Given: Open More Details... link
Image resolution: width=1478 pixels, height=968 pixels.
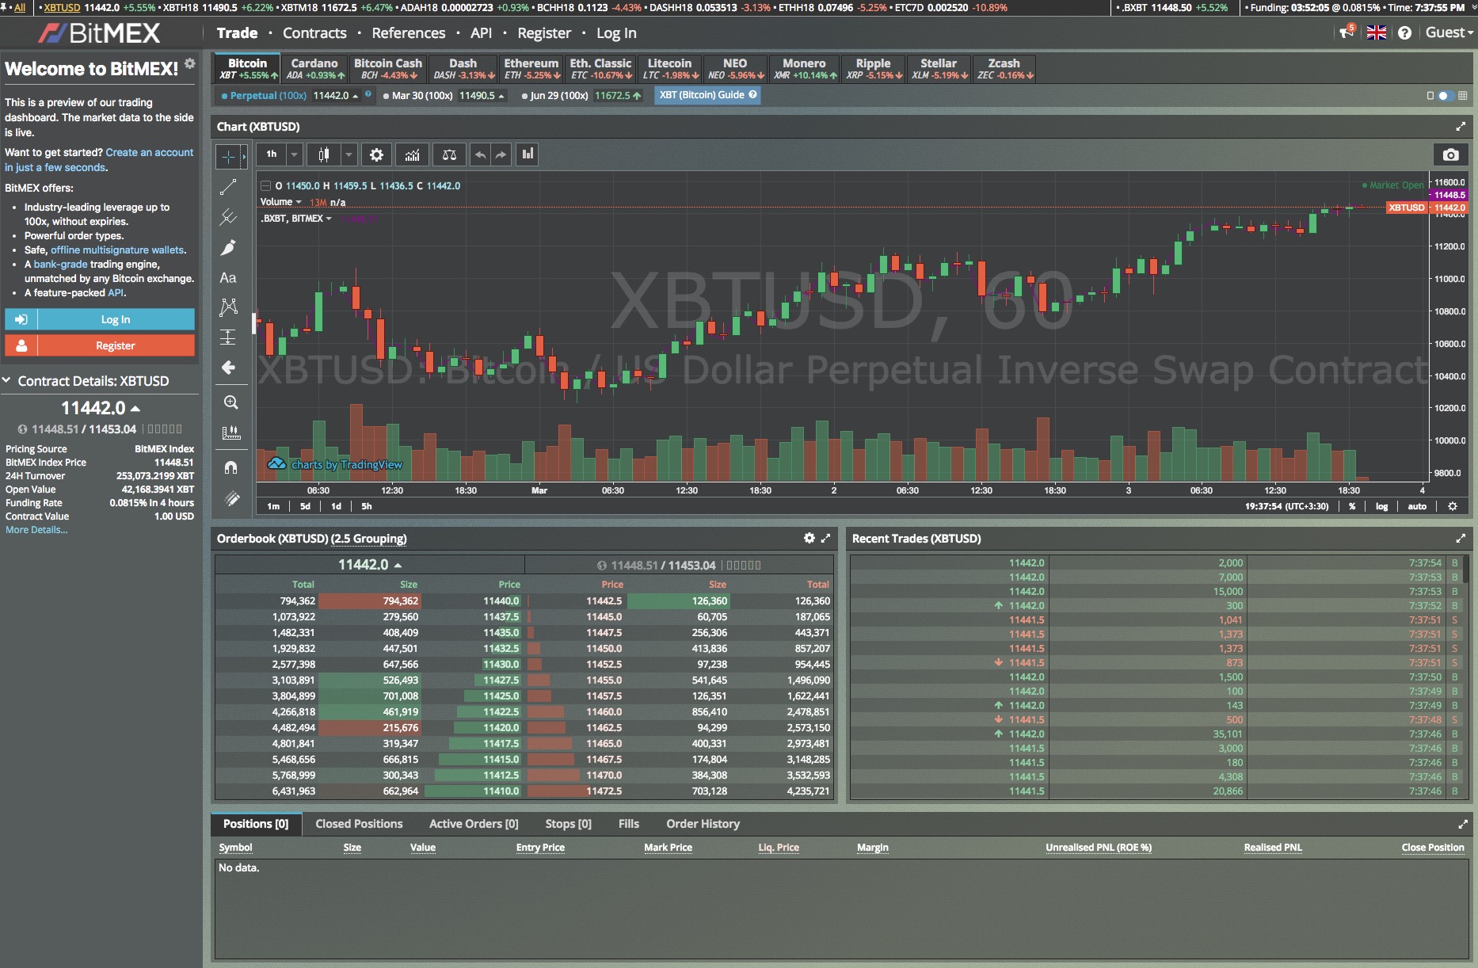Looking at the screenshot, I should [x=36, y=530].
